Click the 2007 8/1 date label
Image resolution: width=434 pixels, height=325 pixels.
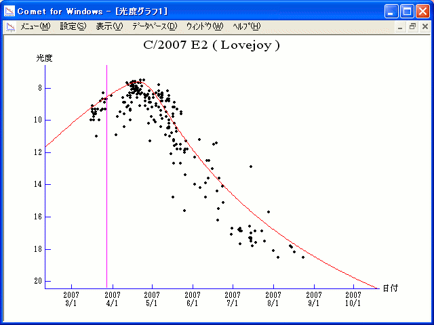(273, 299)
